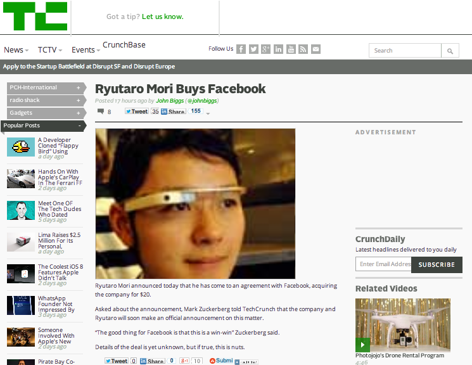Expand the radio shack section
This screenshot has height=365, width=472.
coord(79,100)
